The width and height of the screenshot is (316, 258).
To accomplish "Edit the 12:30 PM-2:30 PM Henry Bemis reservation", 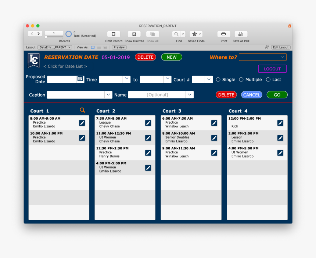I will 148,153.
